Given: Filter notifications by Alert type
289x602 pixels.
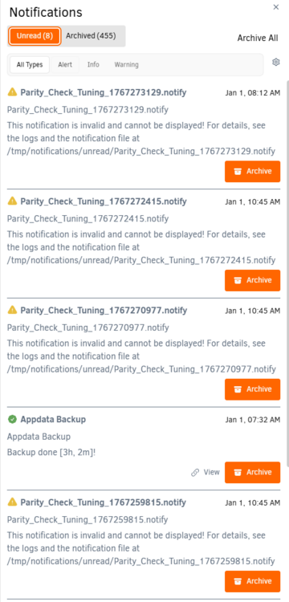Looking at the screenshot, I should (65, 65).
